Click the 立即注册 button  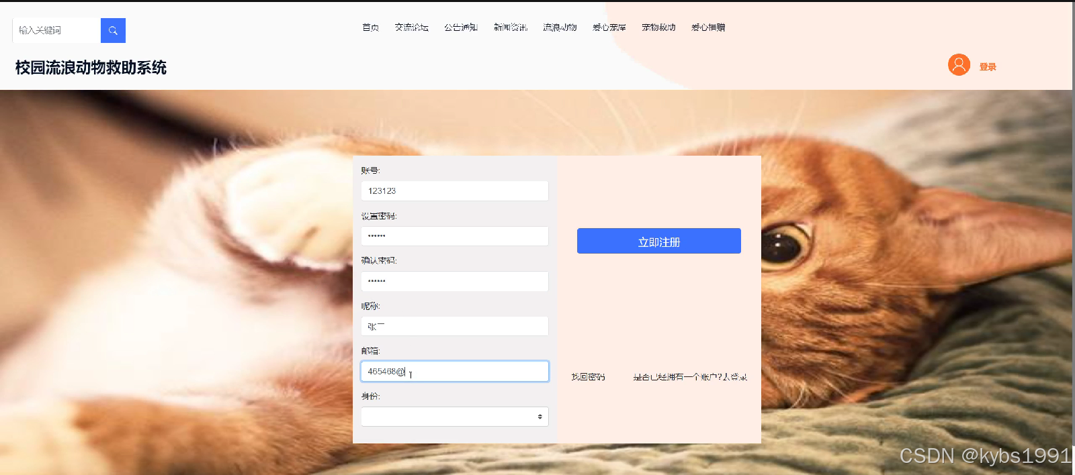pos(659,241)
